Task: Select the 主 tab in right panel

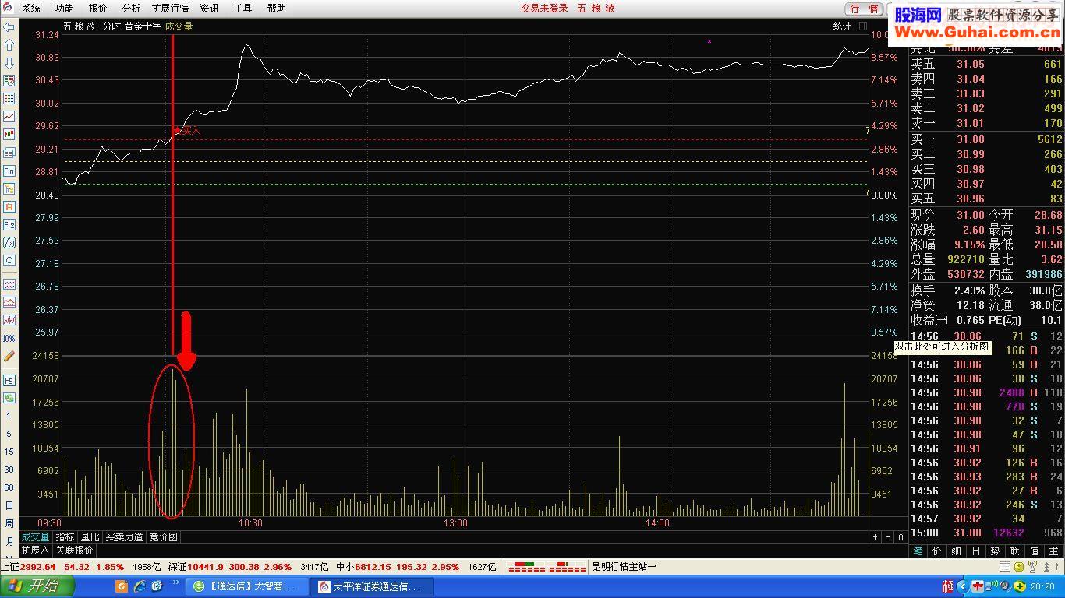Action: click(x=1054, y=551)
